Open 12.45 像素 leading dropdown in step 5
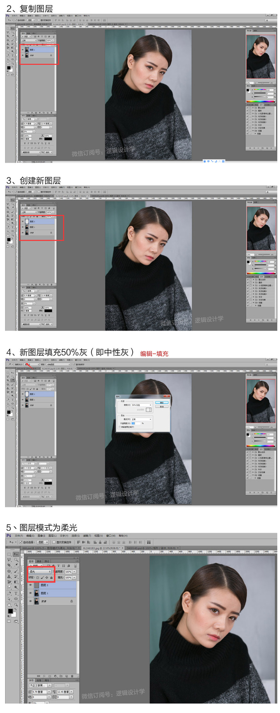280x713 pixels. [x=71, y=692]
